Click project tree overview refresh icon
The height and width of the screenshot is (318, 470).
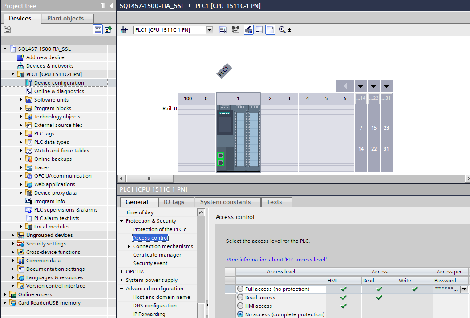(x=108, y=29)
